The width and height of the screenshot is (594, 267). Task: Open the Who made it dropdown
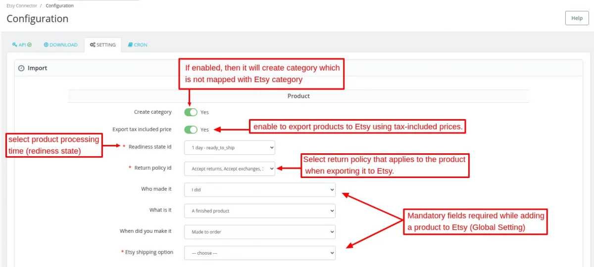(x=259, y=189)
